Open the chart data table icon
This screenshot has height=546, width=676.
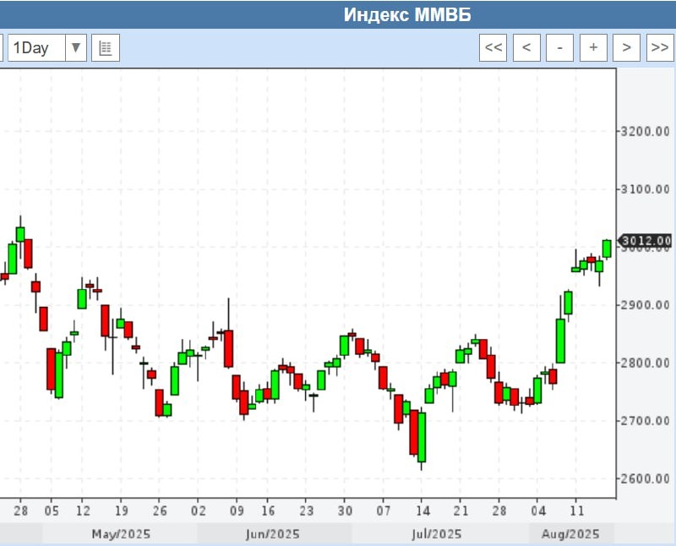[x=106, y=47]
